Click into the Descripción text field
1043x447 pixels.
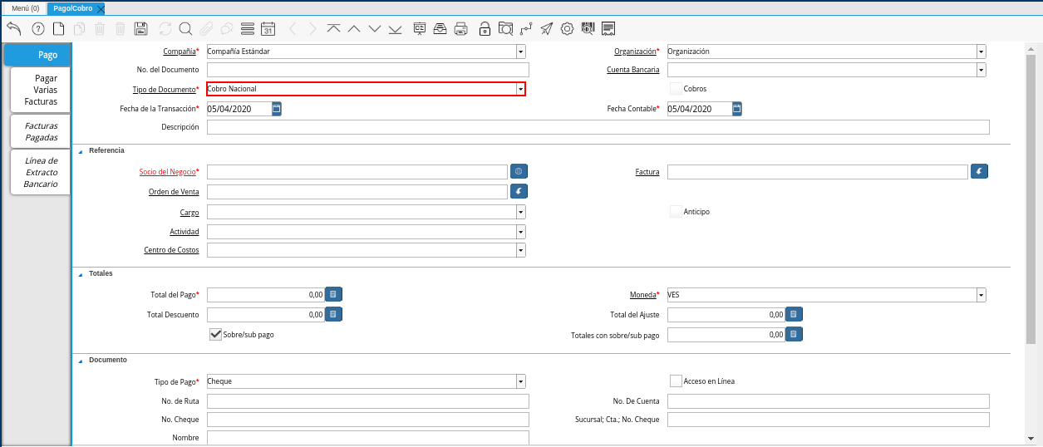pyautogui.click(x=598, y=127)
